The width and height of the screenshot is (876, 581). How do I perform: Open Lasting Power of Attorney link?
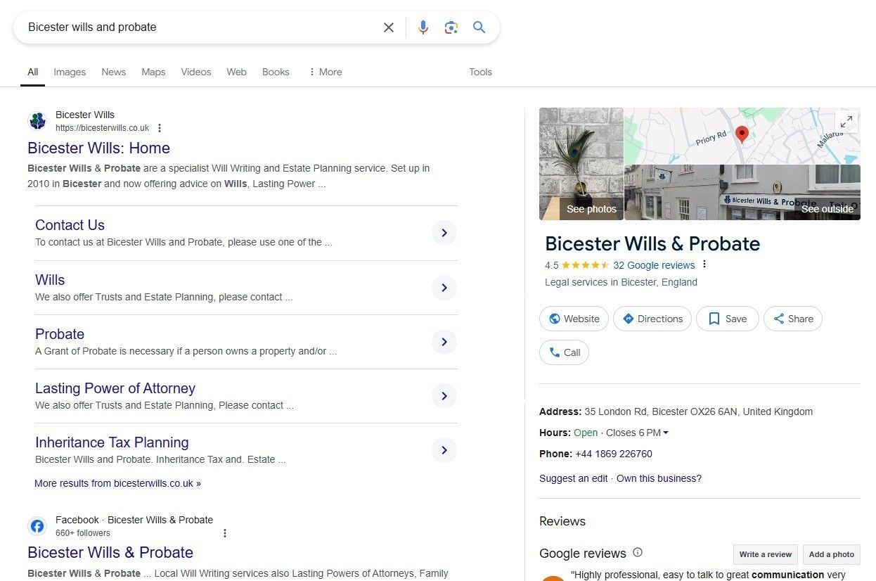click(115, 388)
